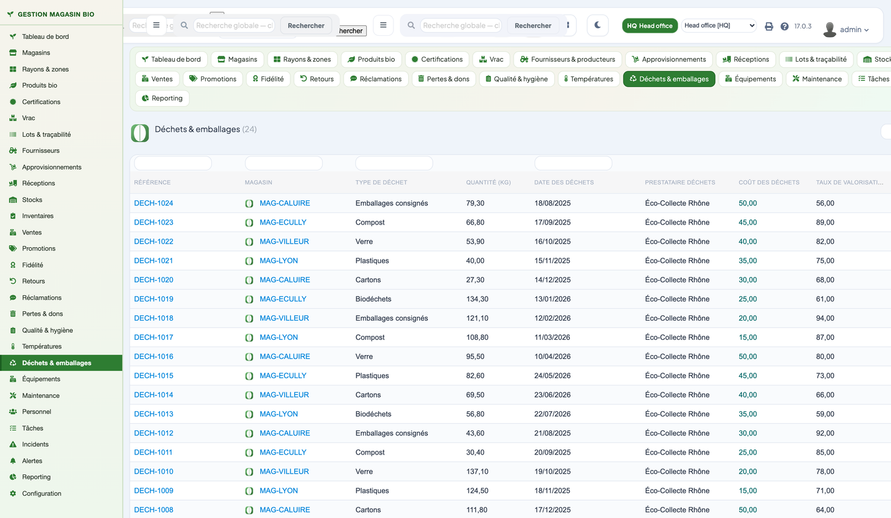
Task: Focus the Date des déchets filter field
Action: point(573,163)
